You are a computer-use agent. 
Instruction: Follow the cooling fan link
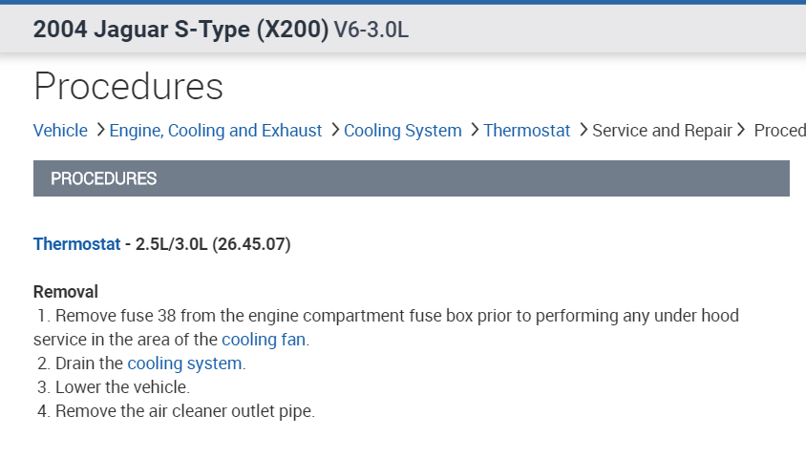point(265,340)
